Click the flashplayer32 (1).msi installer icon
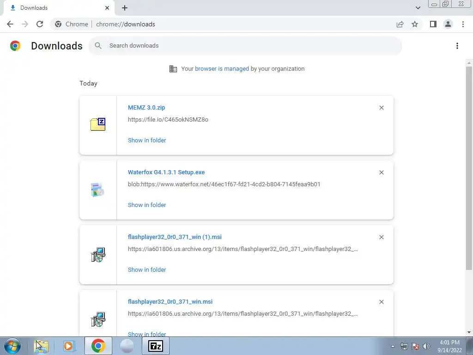Image resolution: width=473 pixels, height=355 pixels. (98, 255)
